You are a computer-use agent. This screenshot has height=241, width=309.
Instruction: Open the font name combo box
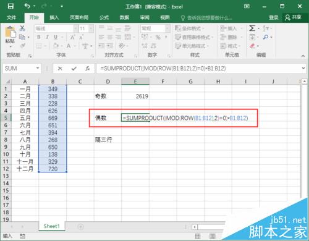pyautogui.click(x=56, y=28)
